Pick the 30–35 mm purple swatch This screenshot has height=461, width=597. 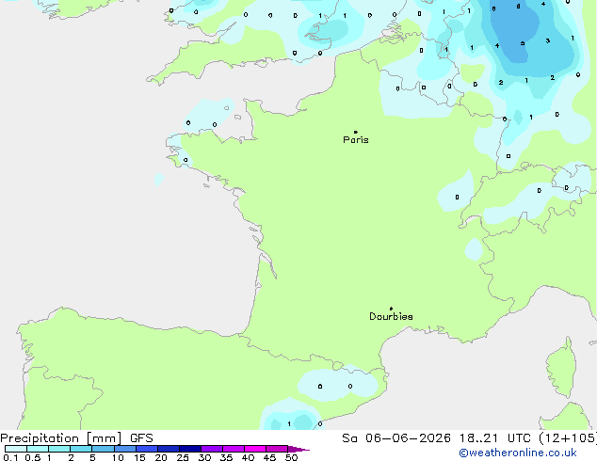(x=212, y=449)
